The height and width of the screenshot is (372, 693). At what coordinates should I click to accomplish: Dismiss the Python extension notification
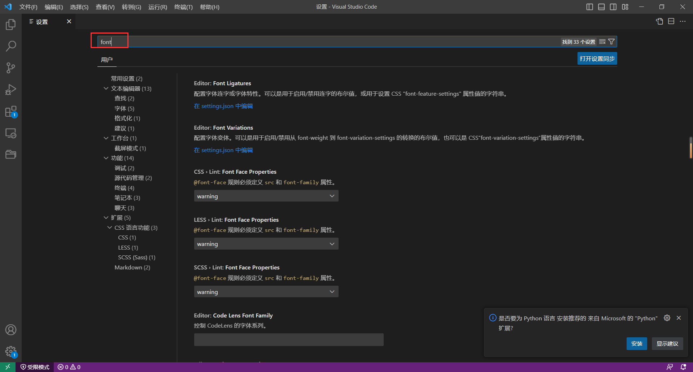[x=679, y=318]
